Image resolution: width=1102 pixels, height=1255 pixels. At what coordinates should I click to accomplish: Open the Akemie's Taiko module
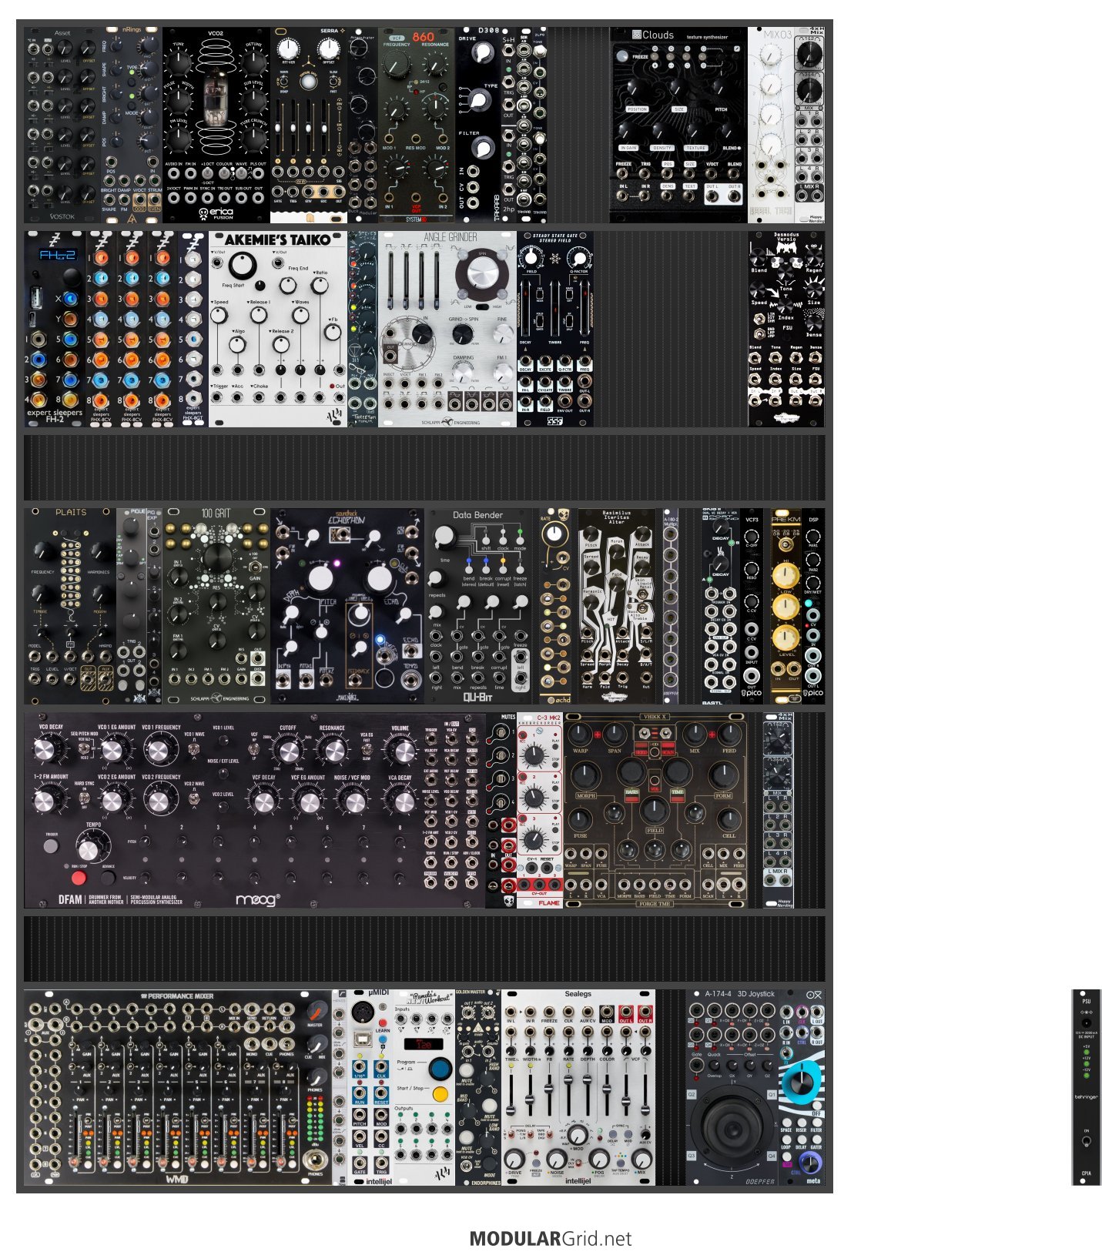(x=278, y=329)
